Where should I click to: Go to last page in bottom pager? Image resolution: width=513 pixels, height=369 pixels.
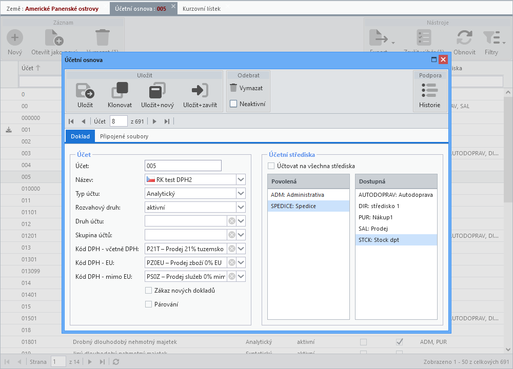pyautogui.click(x=102, y=362)
